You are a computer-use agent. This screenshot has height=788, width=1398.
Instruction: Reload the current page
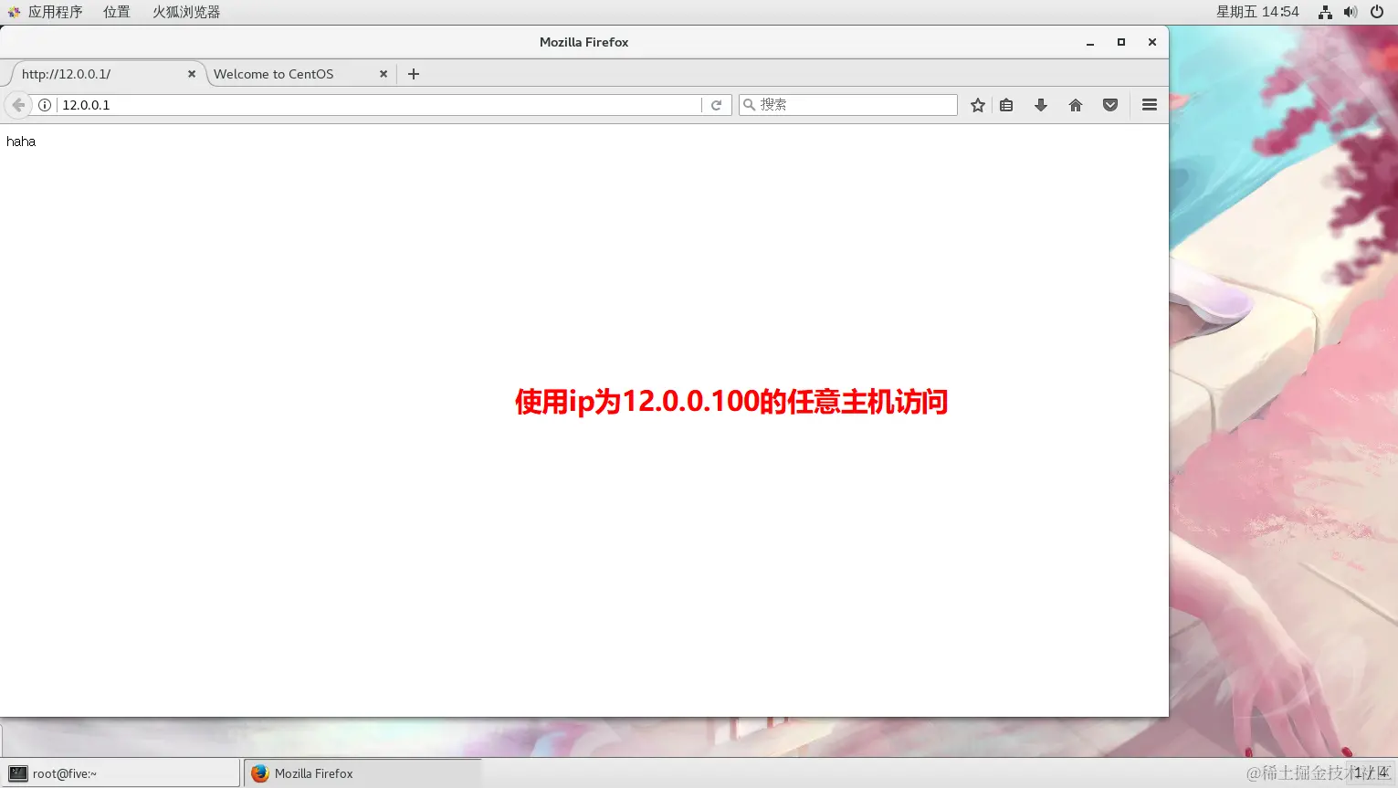(717, 105)
